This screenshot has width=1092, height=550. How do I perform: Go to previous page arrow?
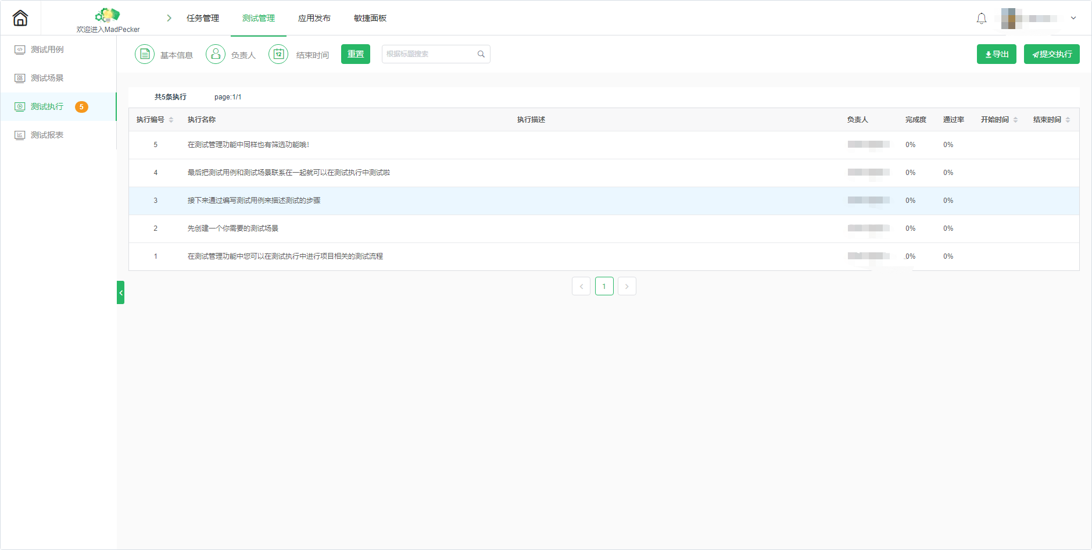point(581,286)
